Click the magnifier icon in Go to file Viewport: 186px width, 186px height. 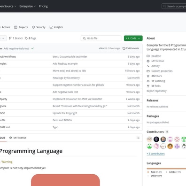point(84,38)
